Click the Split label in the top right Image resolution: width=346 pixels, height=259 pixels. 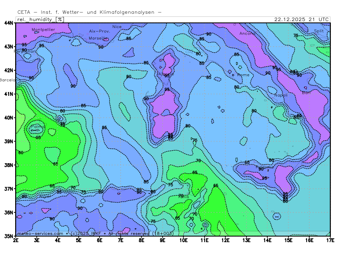tap(319, 31)
